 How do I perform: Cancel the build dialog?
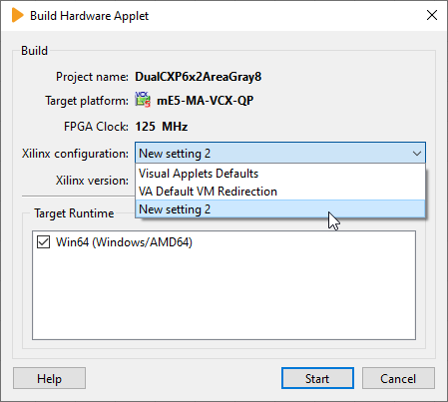(x=398, y=378)
